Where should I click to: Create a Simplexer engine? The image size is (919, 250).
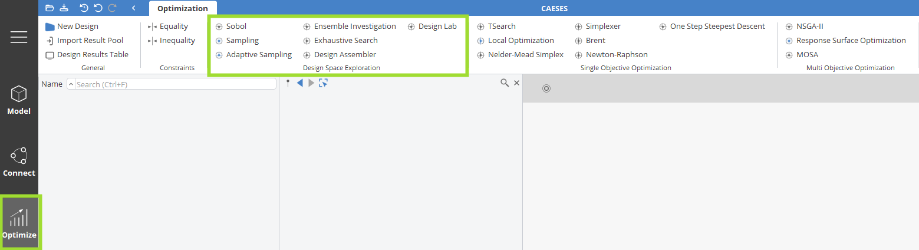[x=598, y=27]
